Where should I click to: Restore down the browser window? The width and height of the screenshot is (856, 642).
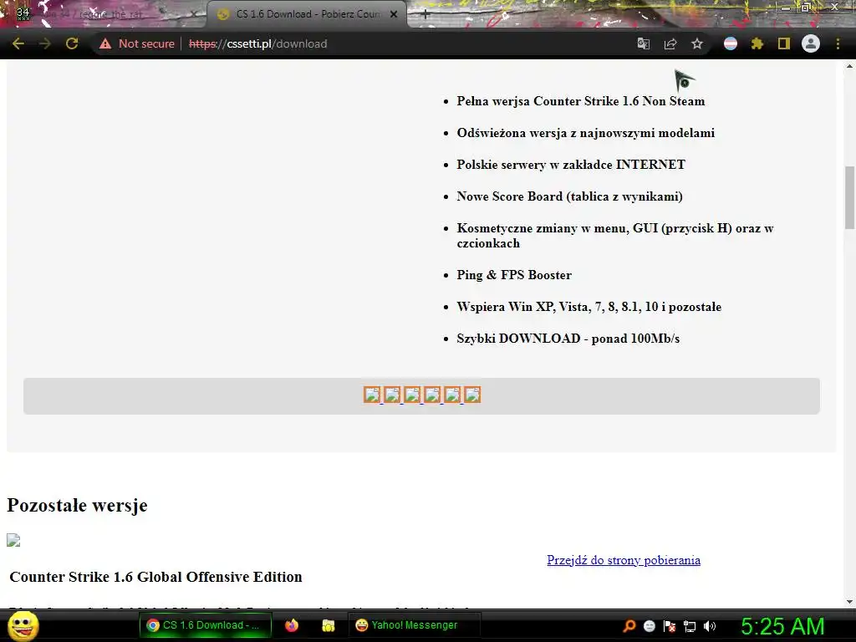[806, 7]
